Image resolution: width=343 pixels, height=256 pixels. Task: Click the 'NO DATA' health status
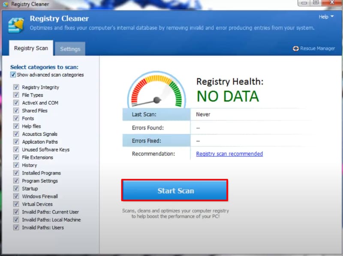[228, 96]
